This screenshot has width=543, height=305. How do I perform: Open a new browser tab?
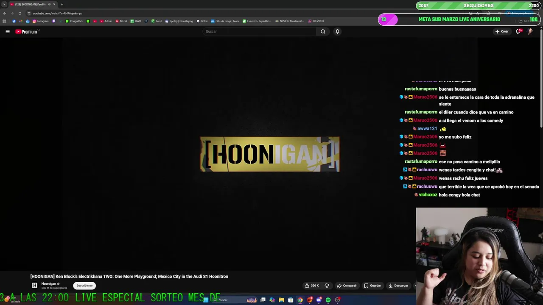tap(62, 4)
